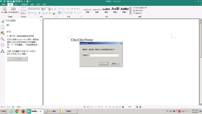Click the yellow highlight color swatch
Image resolution: width=202 pixels, height=114 pixels.
tap(49, 13)
